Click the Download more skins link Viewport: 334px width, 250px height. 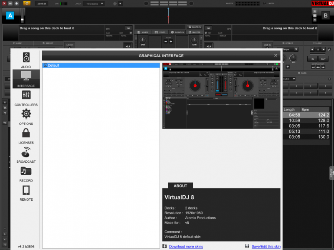(186, 247)
